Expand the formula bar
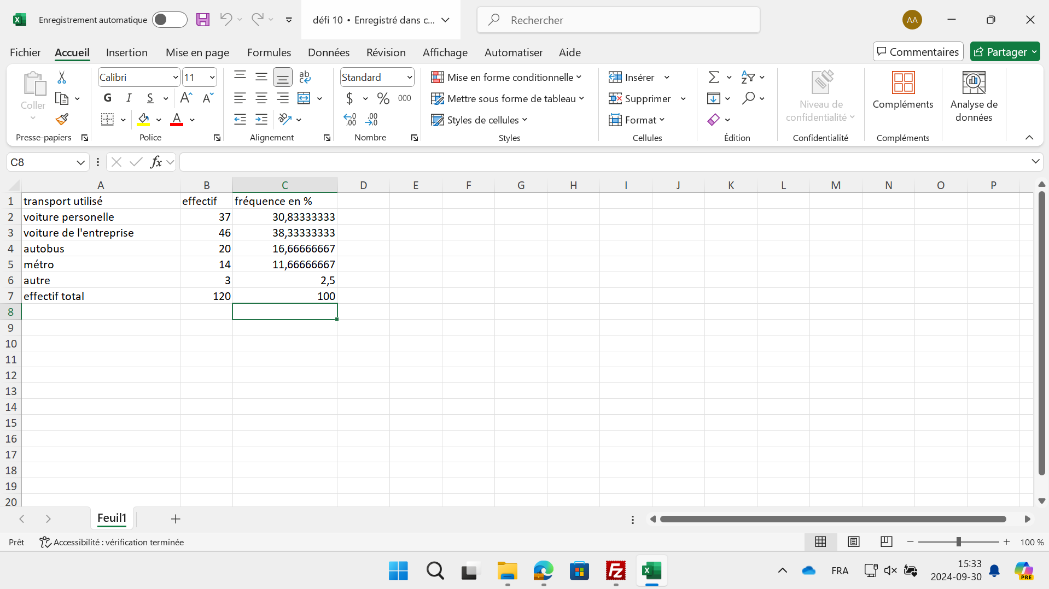Viewport: 1049px width, 589px height. coord(1035,161)
